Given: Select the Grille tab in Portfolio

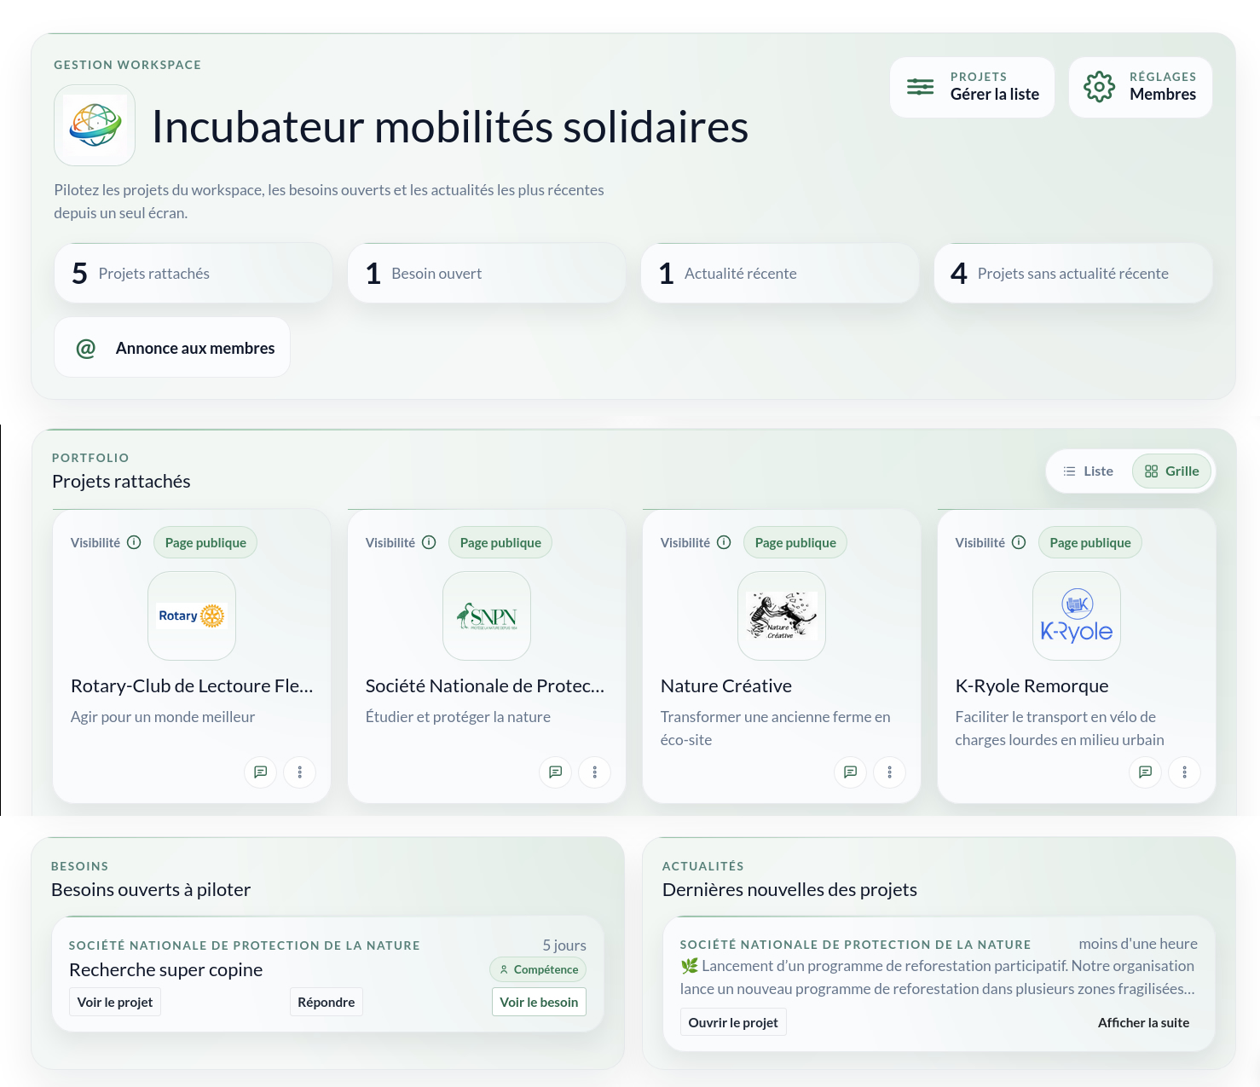Looking at the screenshot, I should pos(1171,471).
